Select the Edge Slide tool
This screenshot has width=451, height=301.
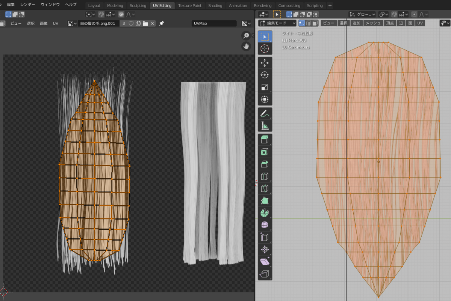(265, 238)
